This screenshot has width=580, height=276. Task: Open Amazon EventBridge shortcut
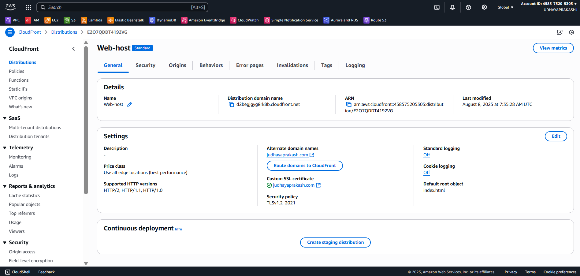pos(203,20)
